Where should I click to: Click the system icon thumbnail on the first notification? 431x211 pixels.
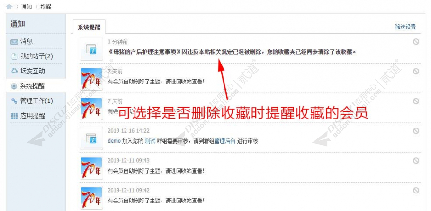click(x=91, y=49)
